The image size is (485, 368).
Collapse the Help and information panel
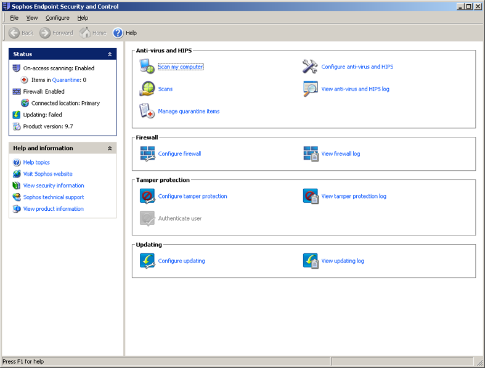110,148
